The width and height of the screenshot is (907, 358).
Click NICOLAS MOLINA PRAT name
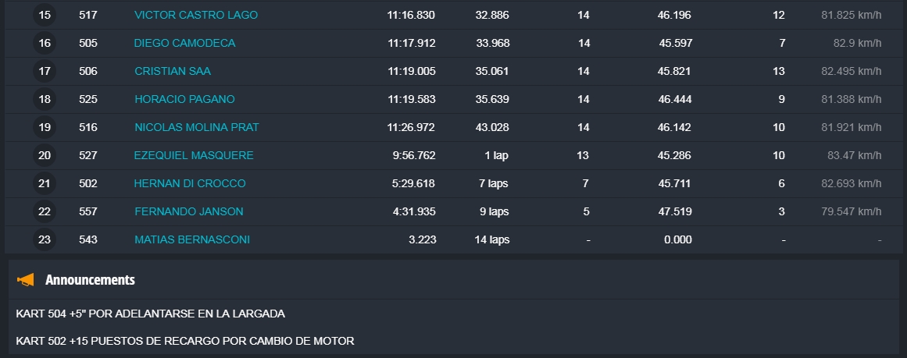click(x=197, y=127)
